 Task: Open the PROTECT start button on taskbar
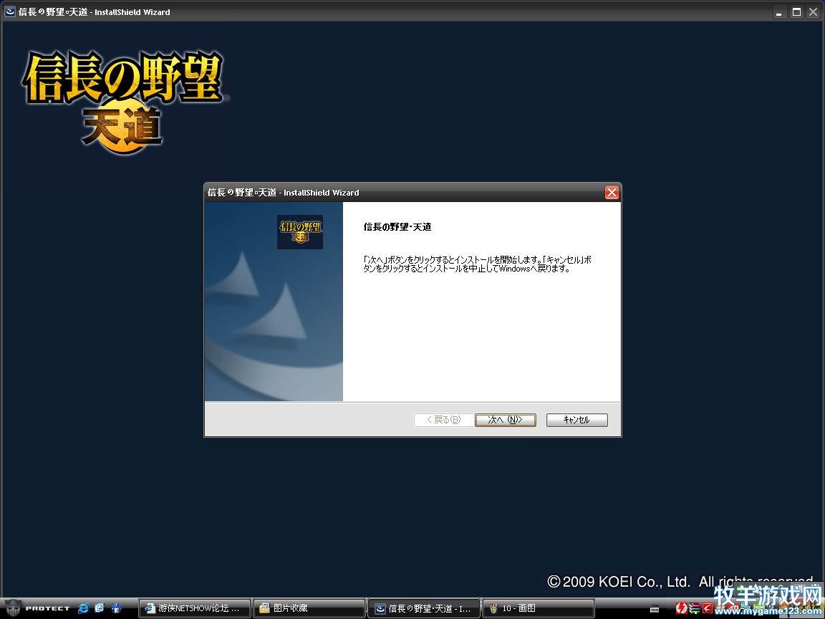coord(37,608)
